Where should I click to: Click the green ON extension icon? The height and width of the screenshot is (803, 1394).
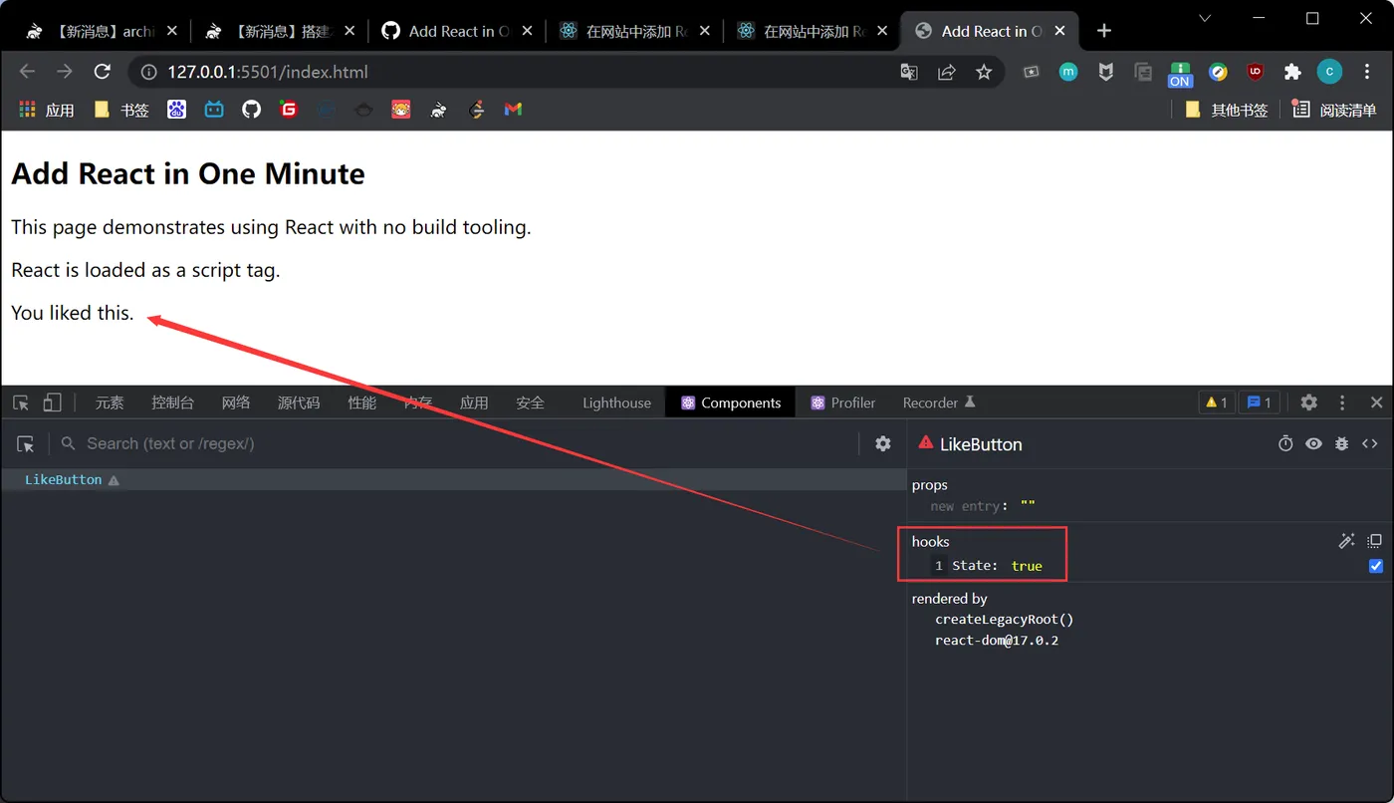pyautogui.click(x=1180, y=74)
